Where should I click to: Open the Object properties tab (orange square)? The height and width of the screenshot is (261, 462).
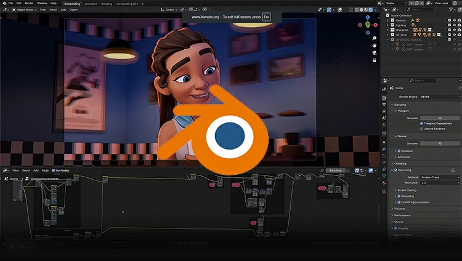[x=384, y=142]
